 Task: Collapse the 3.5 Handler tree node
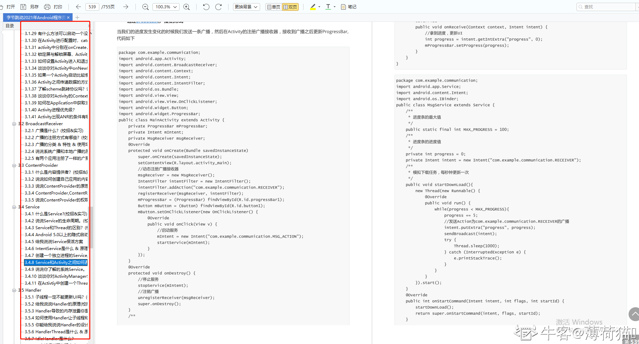coord(14,290)
